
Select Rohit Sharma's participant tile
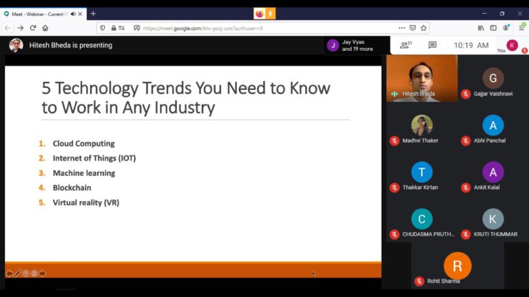click(x=457, y=266)
